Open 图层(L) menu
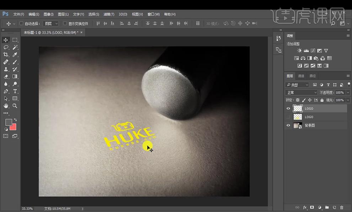Viewport: 352px width, 212px height. click(63, 14)
